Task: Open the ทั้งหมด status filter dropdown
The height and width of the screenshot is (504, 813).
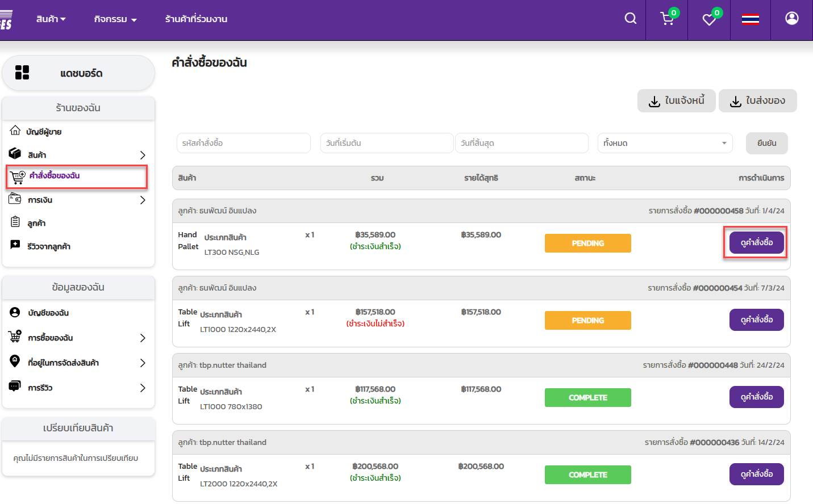Action: (x=665, y=143)
